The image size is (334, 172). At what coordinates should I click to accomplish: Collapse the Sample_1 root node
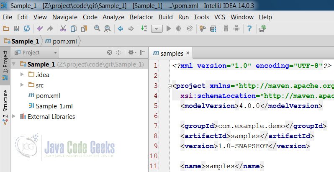pyautogui.click(x=14, y=64)
